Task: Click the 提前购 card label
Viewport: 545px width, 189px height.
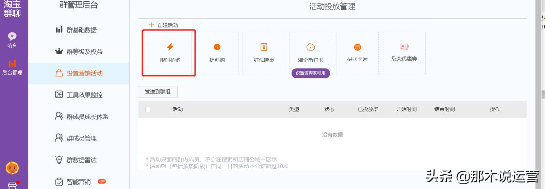Action: click(217, 60)
